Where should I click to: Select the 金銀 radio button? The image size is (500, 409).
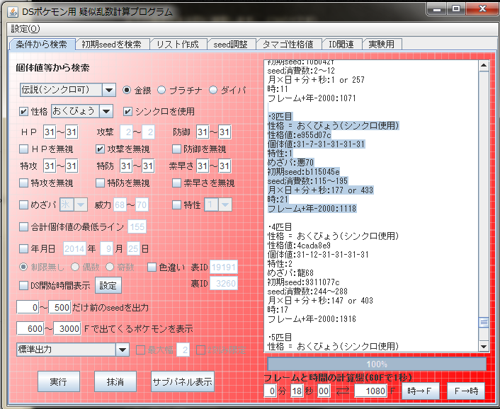pyautogui.click(x=127, y=90)
